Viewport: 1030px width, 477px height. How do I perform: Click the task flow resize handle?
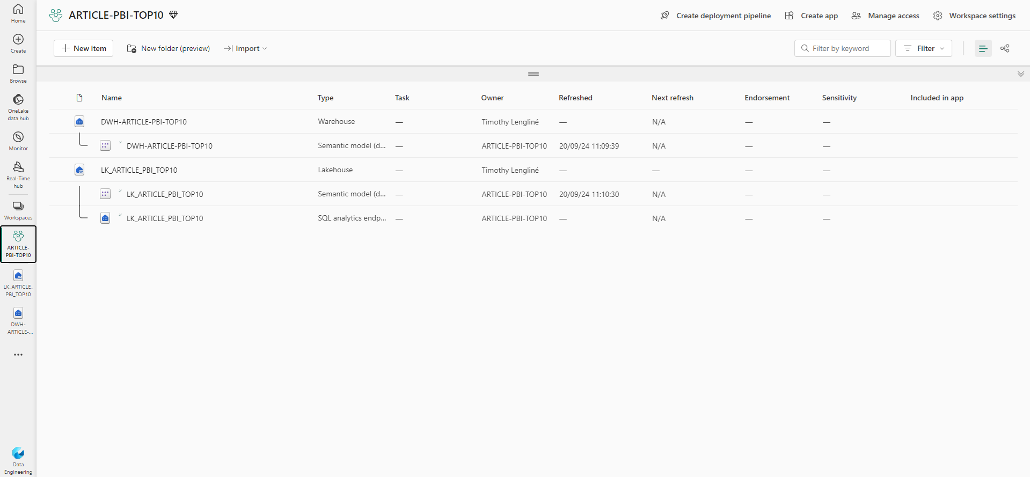point(534,74)
